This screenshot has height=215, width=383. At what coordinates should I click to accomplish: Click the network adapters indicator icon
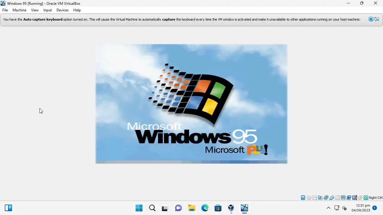326,198
